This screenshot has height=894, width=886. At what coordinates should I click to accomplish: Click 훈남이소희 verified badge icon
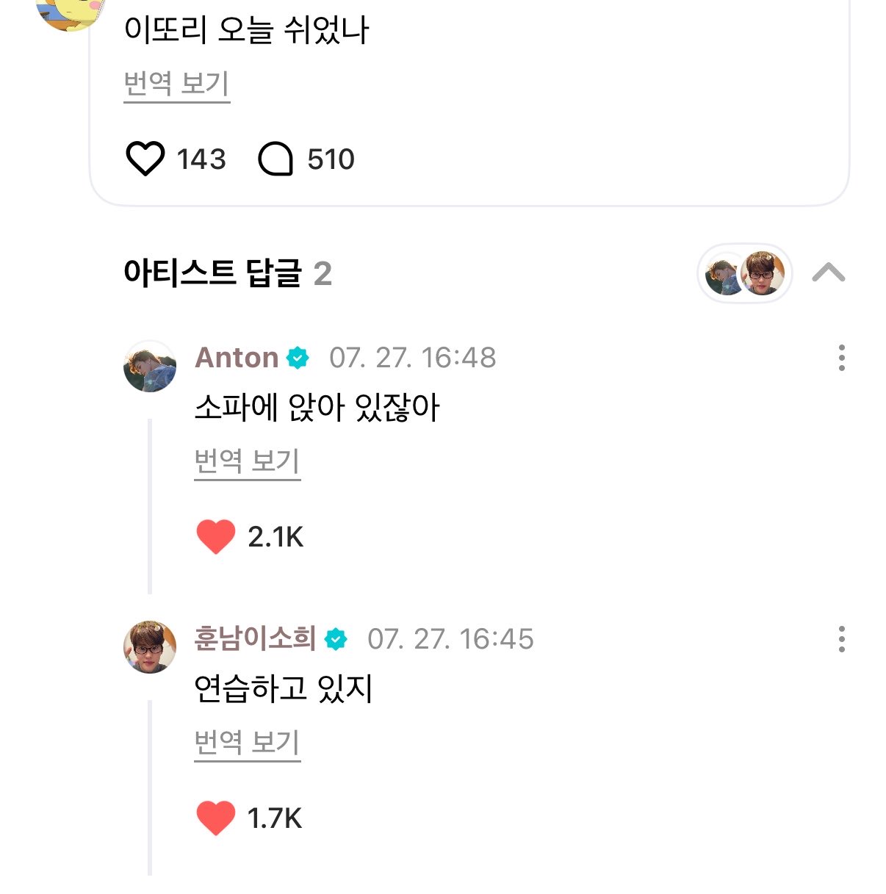point(336,640)
